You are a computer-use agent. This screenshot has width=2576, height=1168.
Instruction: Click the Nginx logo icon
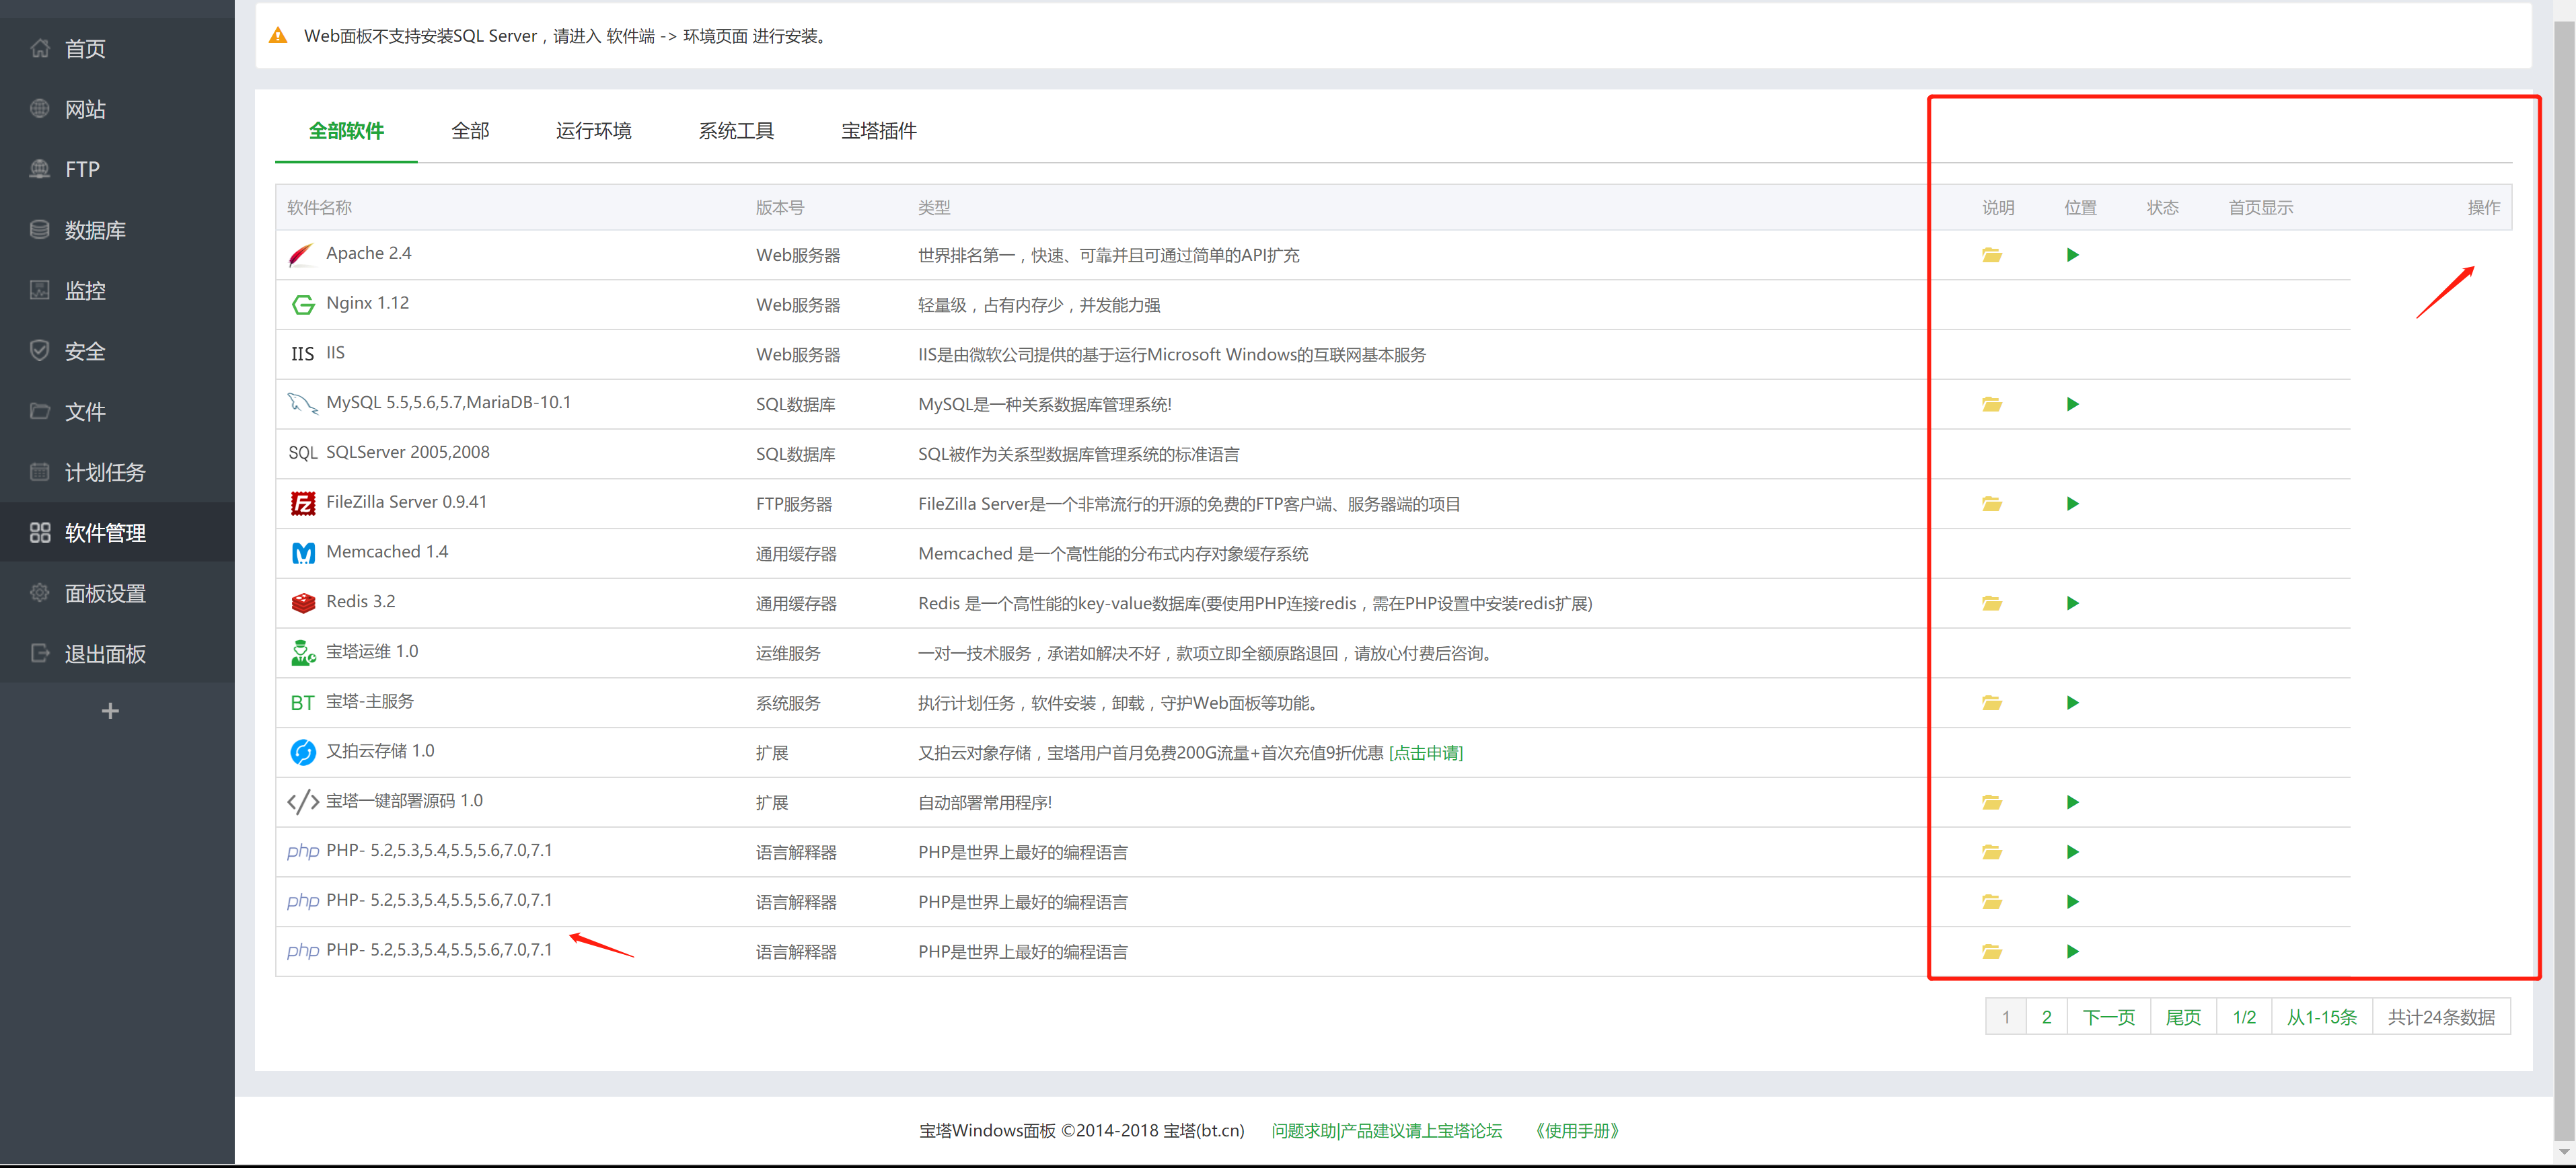303,304
